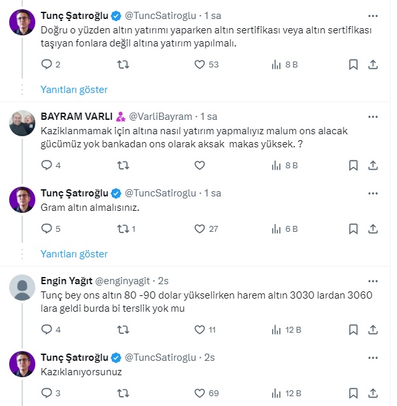Show replies under 'Gram altın almalısınız'

pos(74,254)
